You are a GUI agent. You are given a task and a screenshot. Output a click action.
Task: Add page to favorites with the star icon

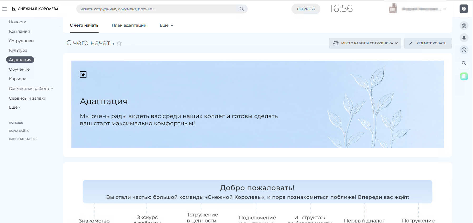119,43
